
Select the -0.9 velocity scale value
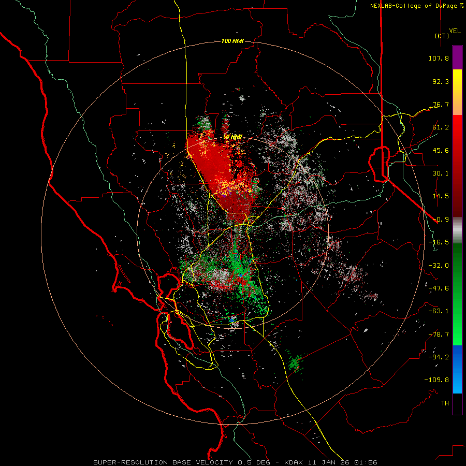point(441,220)
